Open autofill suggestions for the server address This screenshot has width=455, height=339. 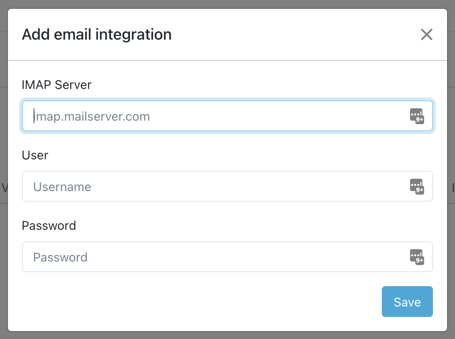click(x=417, y=116)
